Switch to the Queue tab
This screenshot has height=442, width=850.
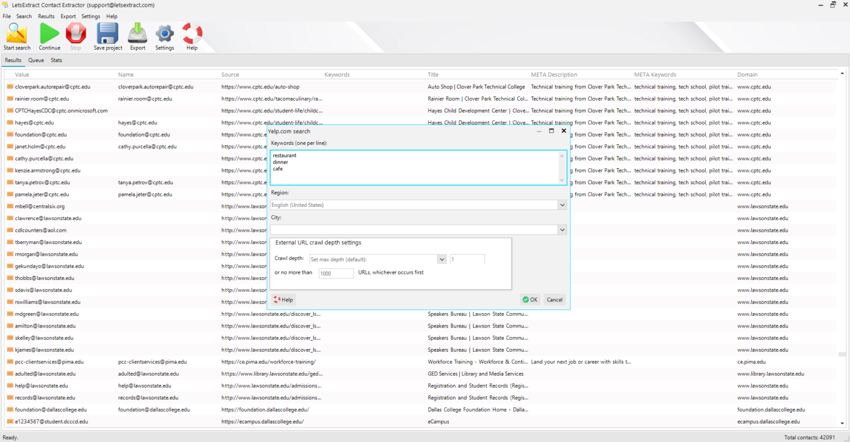pos(35,60)
